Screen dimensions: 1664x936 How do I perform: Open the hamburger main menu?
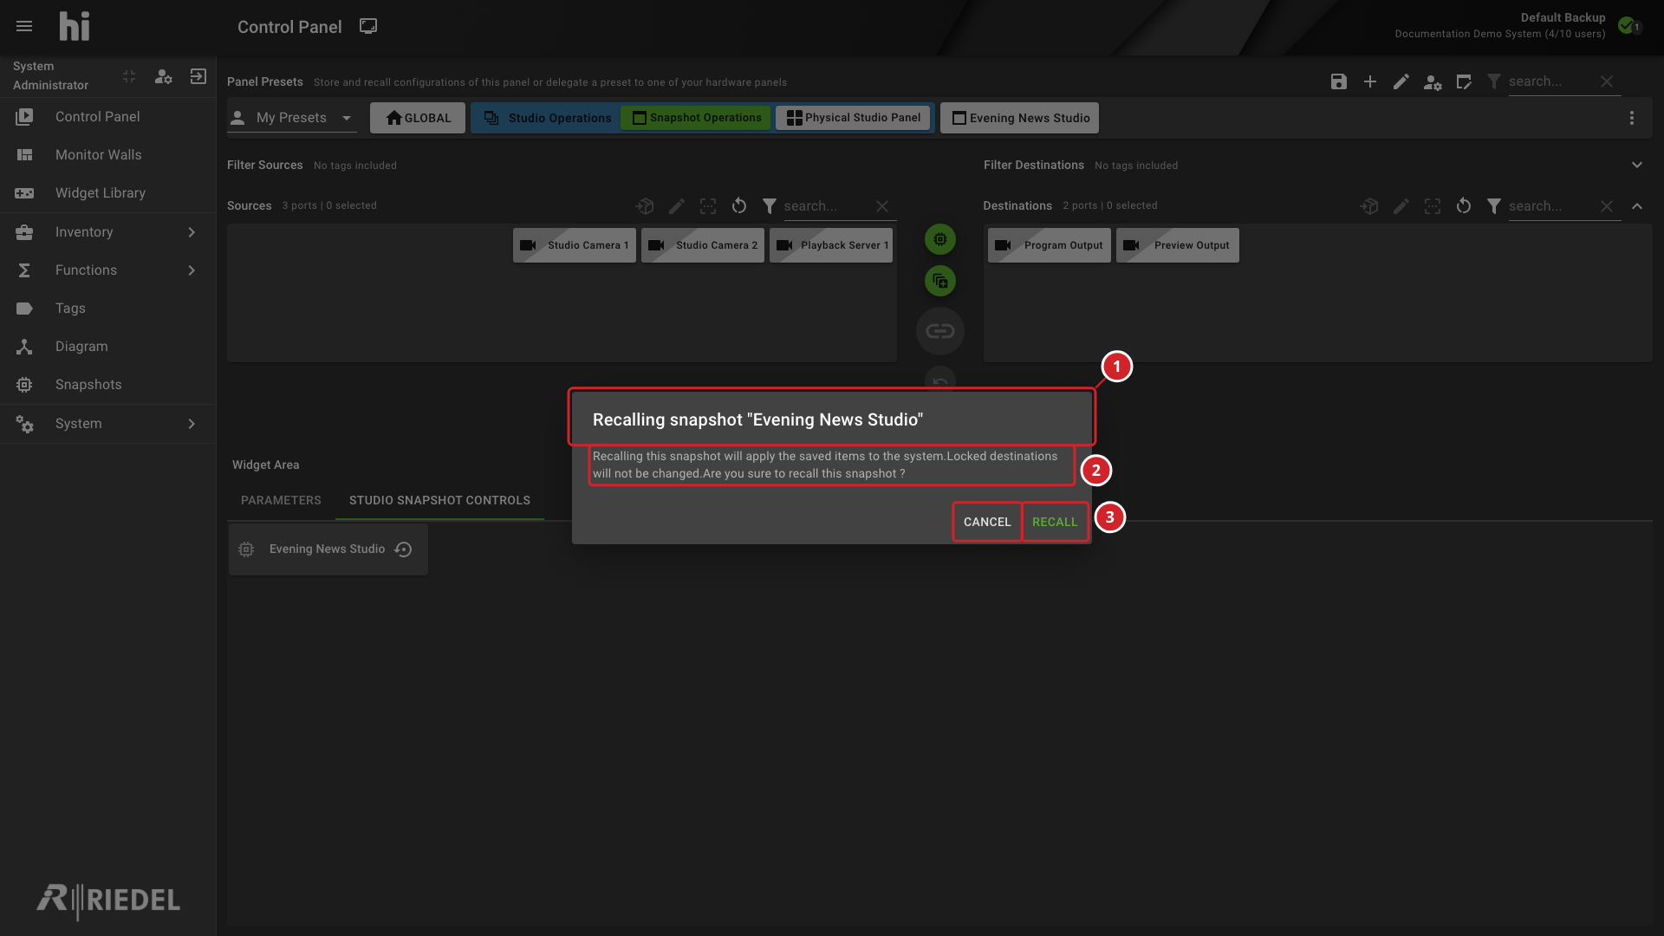(24, 27)
